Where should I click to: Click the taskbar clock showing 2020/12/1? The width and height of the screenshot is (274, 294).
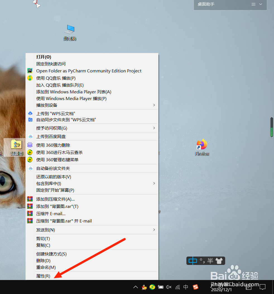coord(222,287)
